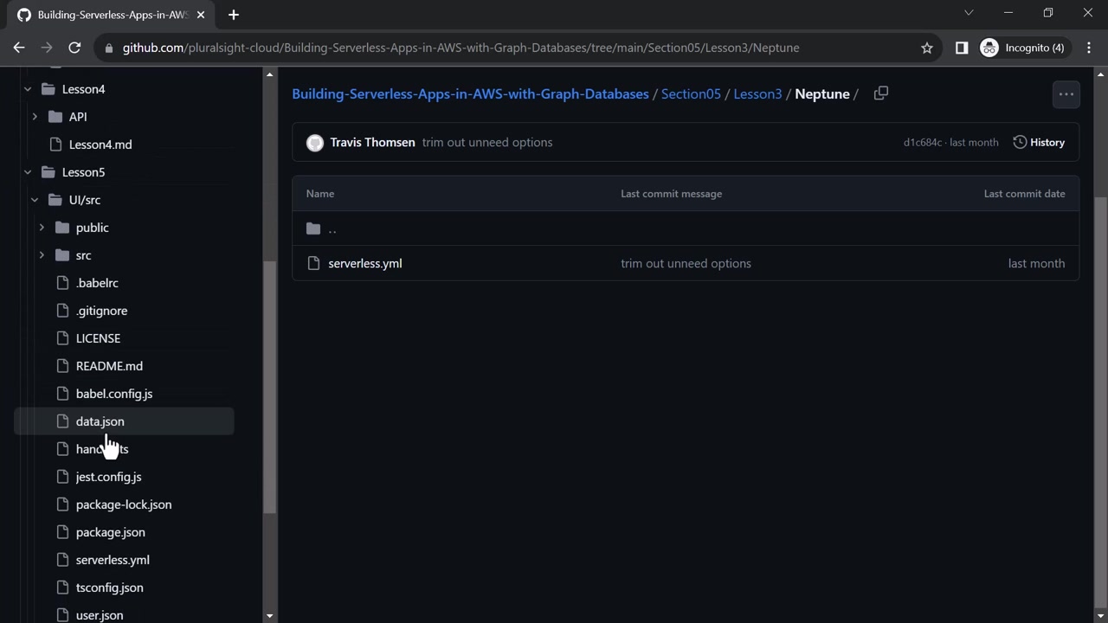Viewport: 1108px width, 623px height.
Task: Open package-lock.json in file tree
Action: (124, 504)
